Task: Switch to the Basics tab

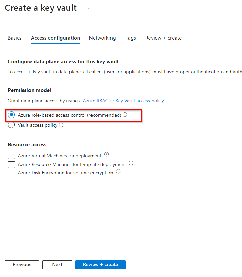Action: tap(15, 38)
